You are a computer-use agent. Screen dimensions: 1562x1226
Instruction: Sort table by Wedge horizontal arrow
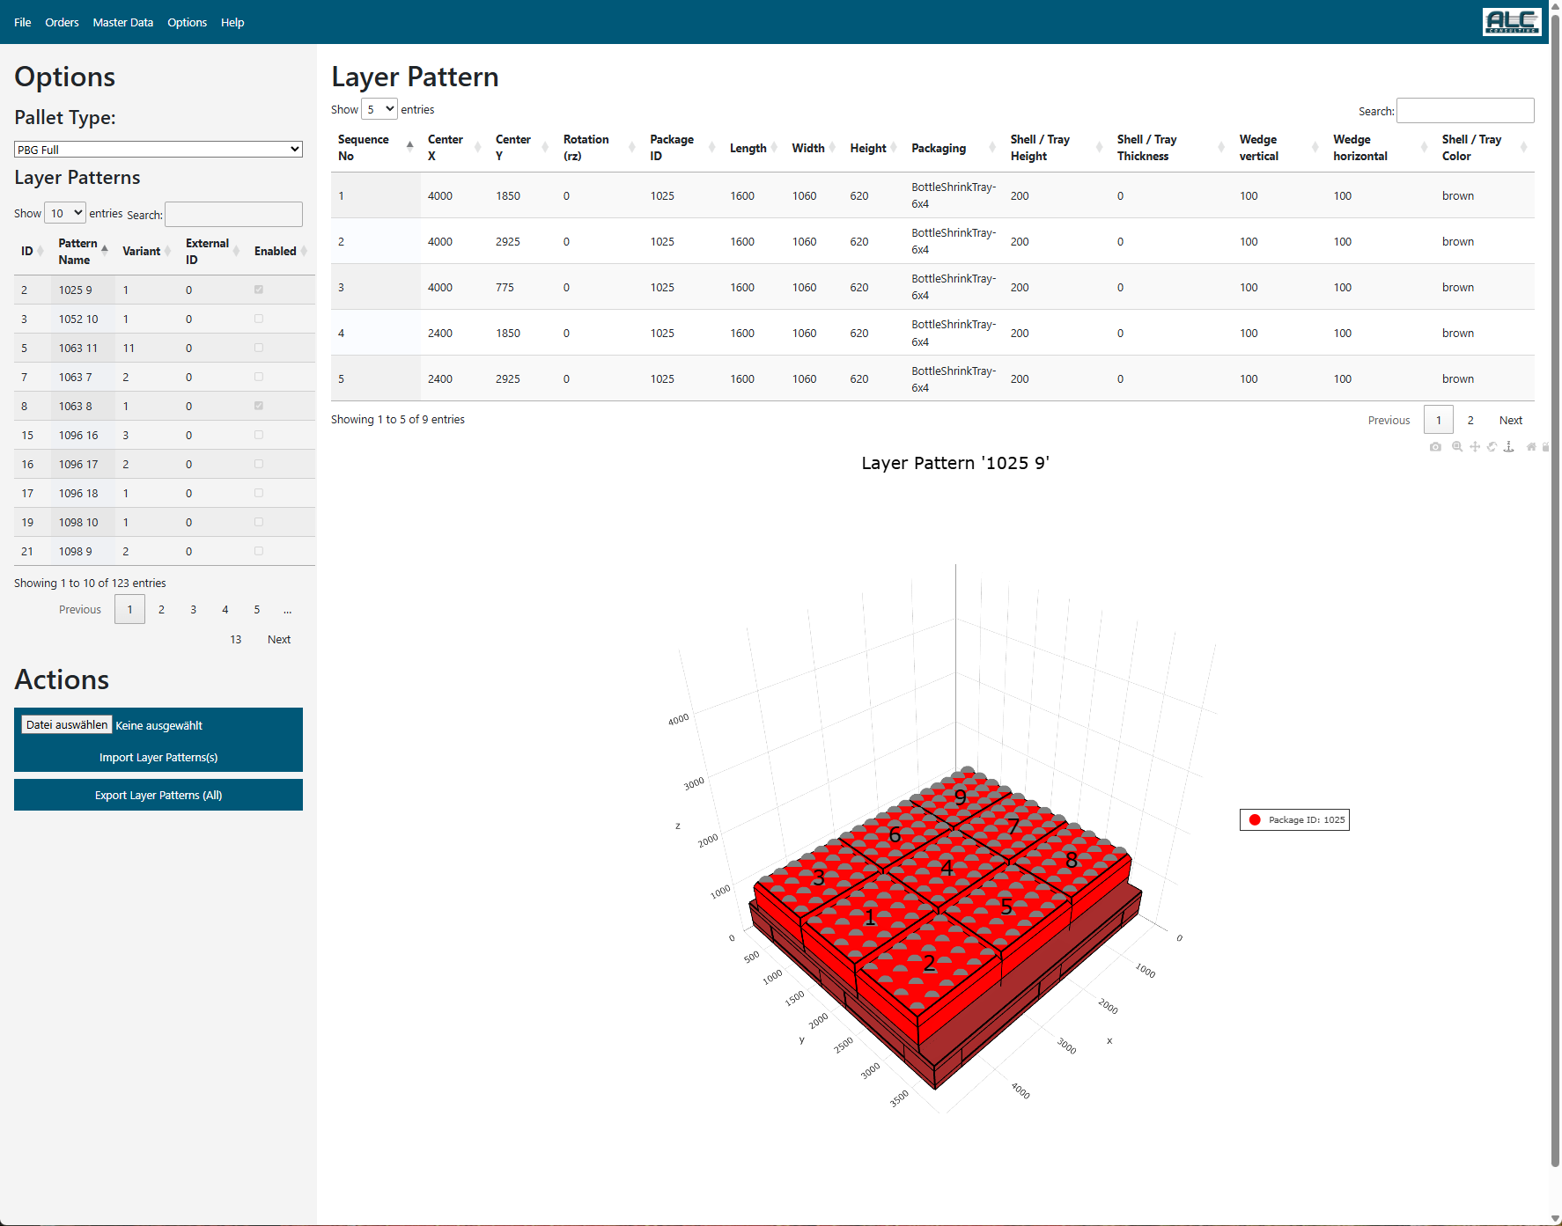tap(1424, 148)
